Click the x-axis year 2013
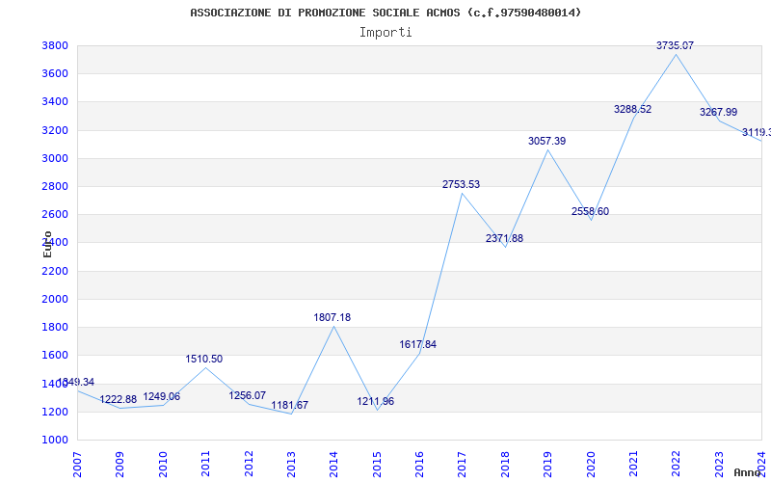The height and width of the screenshot is (482, 771). point(291,465)
